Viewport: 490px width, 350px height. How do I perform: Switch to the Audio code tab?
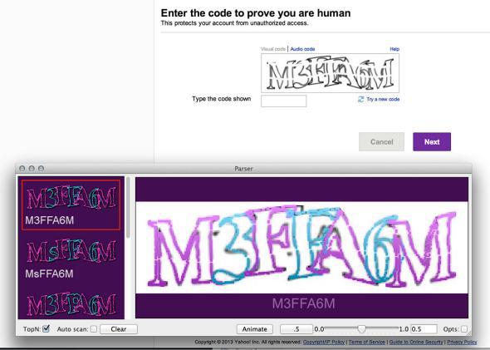(x=302, y=49)
